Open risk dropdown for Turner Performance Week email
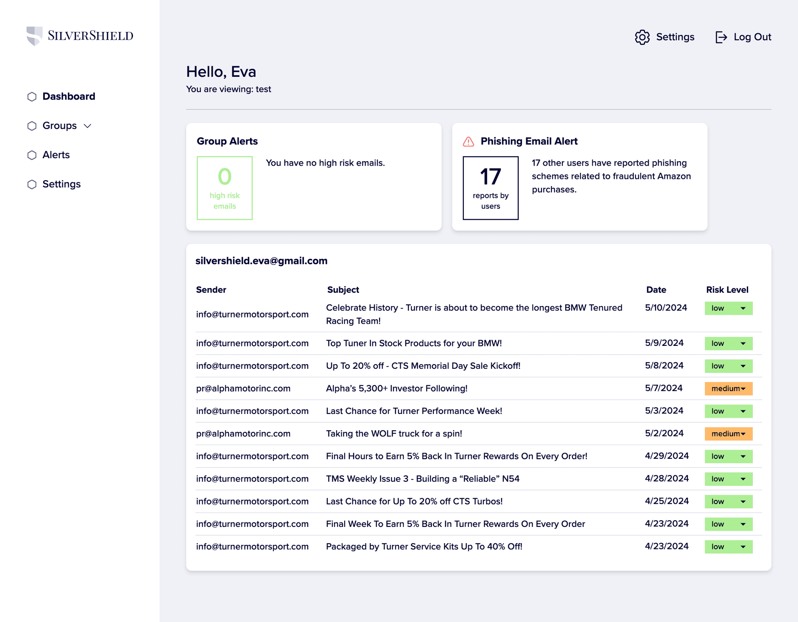Image resolution: width=798 pixels, height=622 pixels. point(729,411)
